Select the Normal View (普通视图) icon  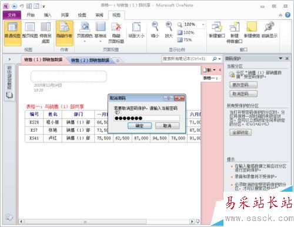click(12, 33)
